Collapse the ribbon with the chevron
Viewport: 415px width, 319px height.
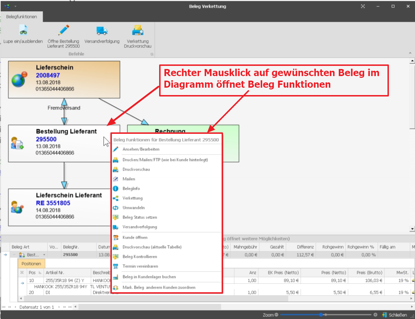pyautogui.click(x=410, y=53)
